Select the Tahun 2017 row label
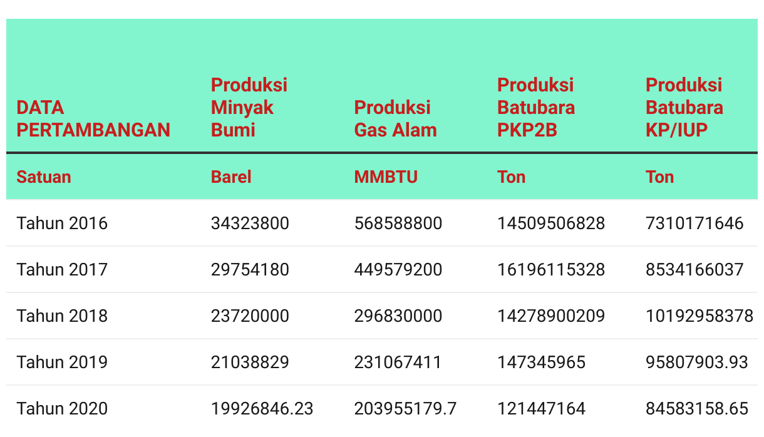 click(x=62, y=269)
